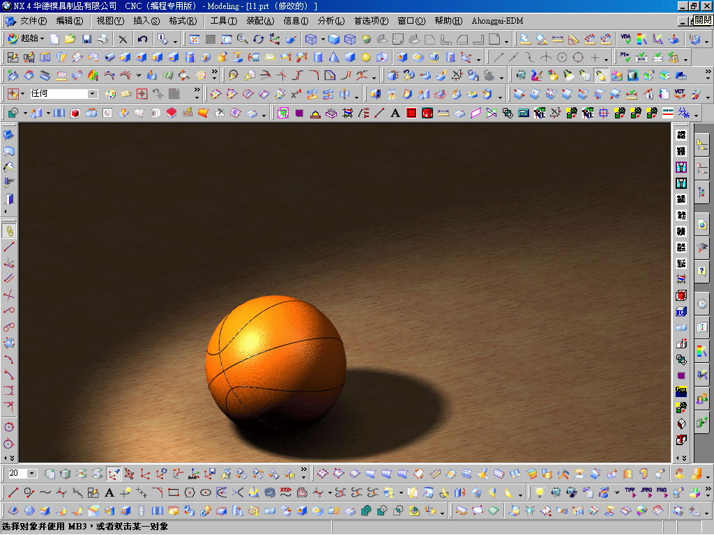Select the Rectangle curve tool
714x535 pixels.
coord(174,493)
